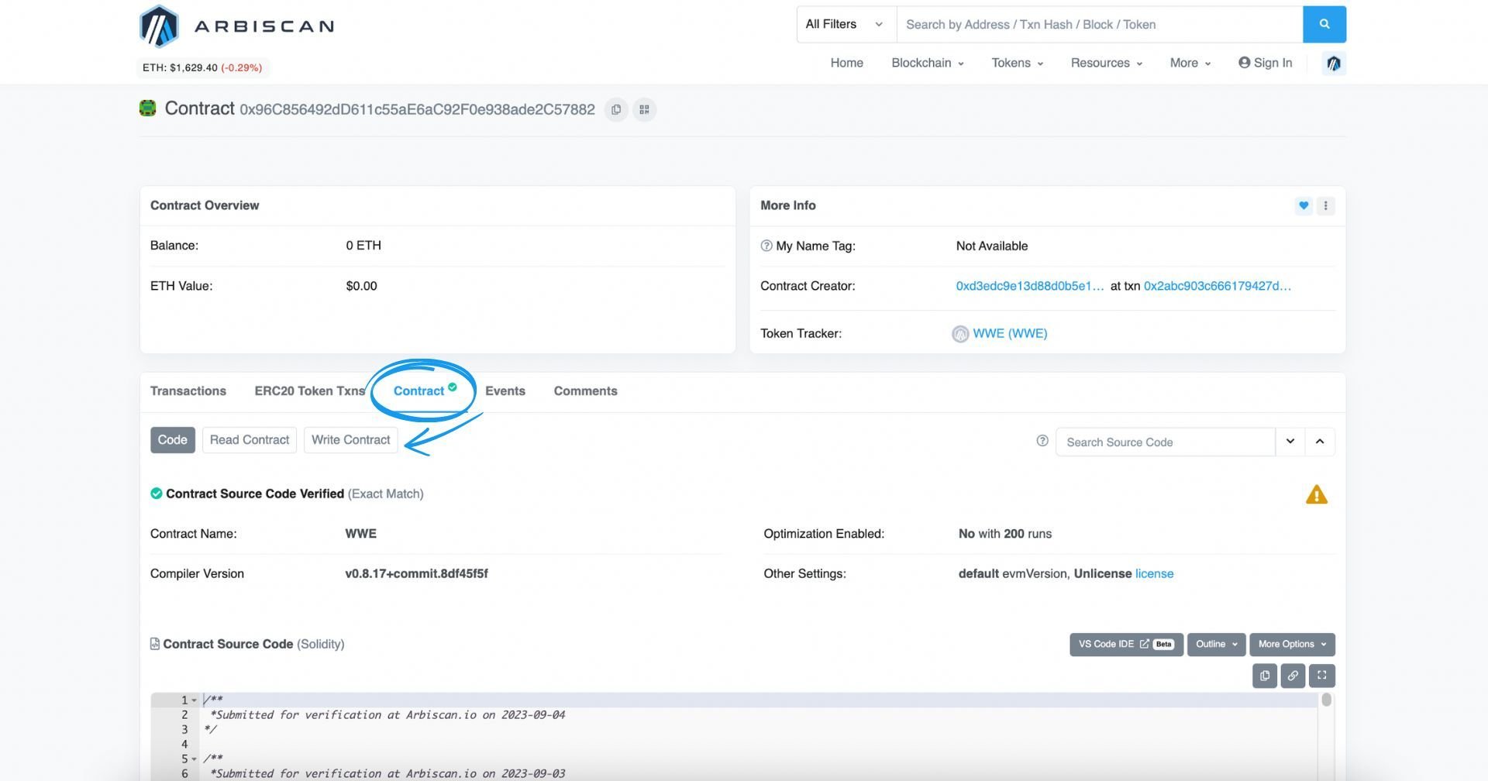The image size is (1488, 781).
Task: Click the heart watchlist icon in More Info
Action: click(x=1304, y=205)
